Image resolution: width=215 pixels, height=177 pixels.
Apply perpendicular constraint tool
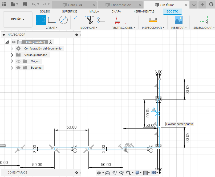129,20
